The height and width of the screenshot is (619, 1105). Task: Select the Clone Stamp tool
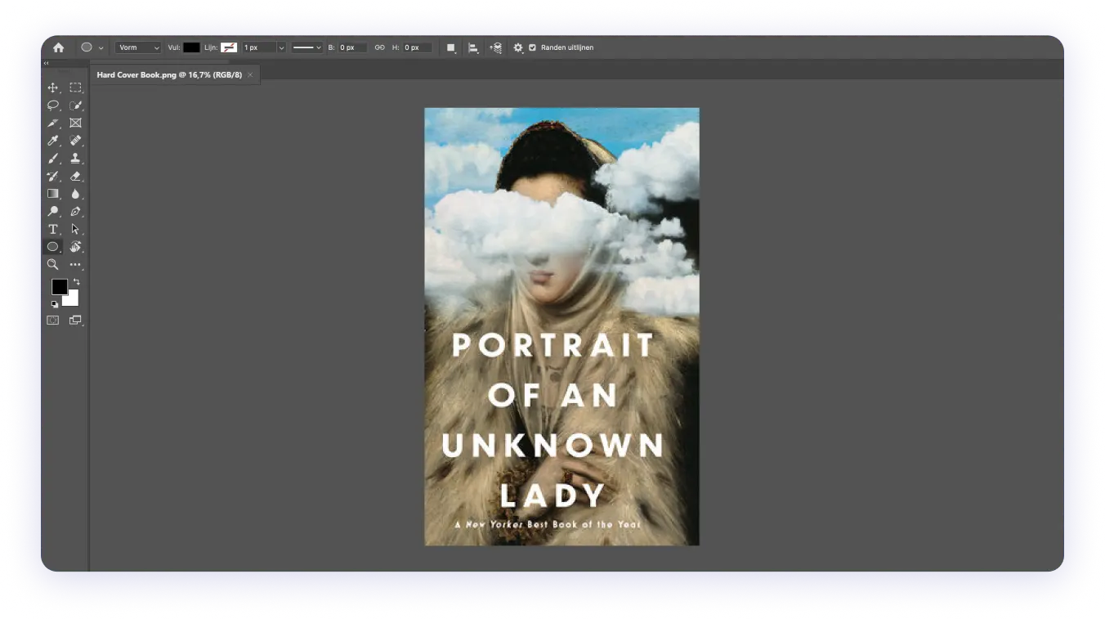coord(75,159)
